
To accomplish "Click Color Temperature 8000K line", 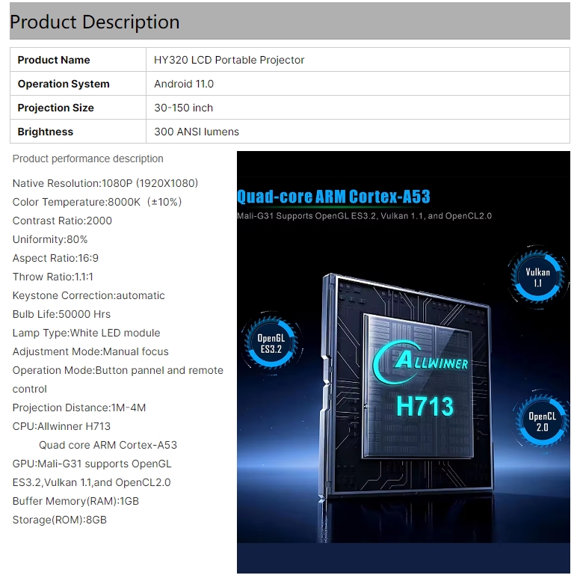I will pos(97,202).
